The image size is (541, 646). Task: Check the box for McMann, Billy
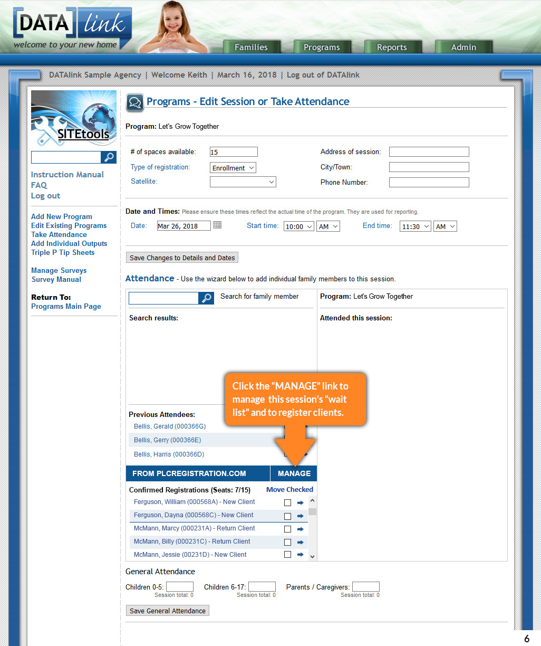(287, 542)
